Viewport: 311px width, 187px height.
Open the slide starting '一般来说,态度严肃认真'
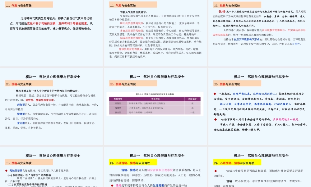260,107
